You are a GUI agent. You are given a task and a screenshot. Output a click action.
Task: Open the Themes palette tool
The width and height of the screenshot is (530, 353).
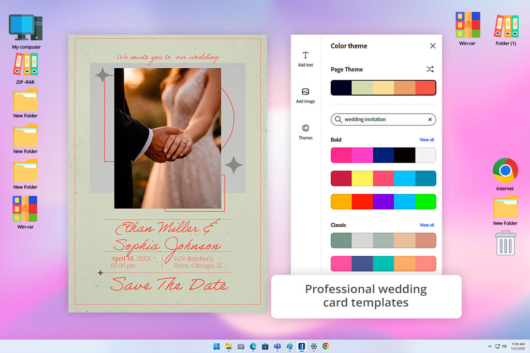pyautogui.click(x=305, y=132)
